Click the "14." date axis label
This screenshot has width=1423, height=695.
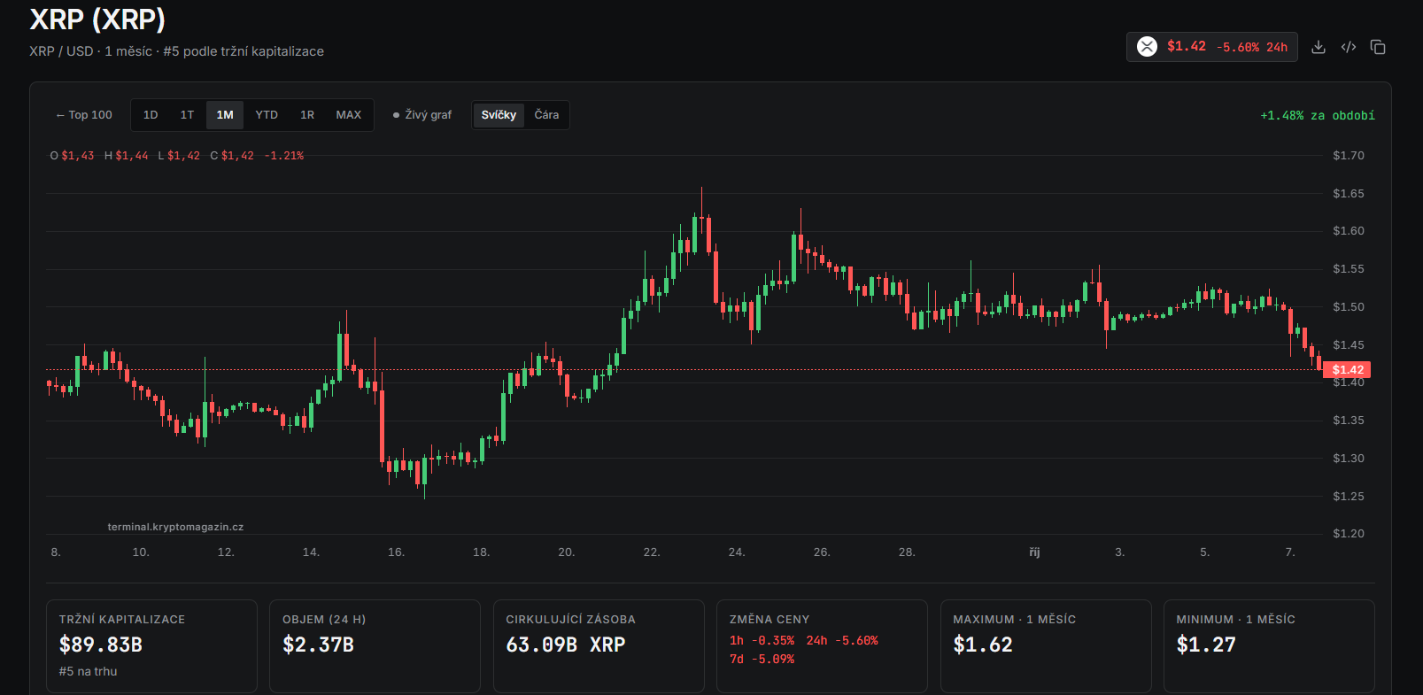click(x=311, y=552)
